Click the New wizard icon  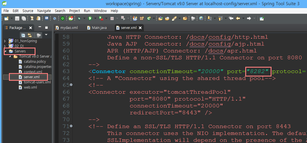[6, 18]
